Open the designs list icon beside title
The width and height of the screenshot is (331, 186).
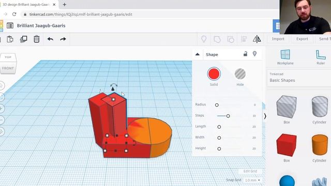10,26
